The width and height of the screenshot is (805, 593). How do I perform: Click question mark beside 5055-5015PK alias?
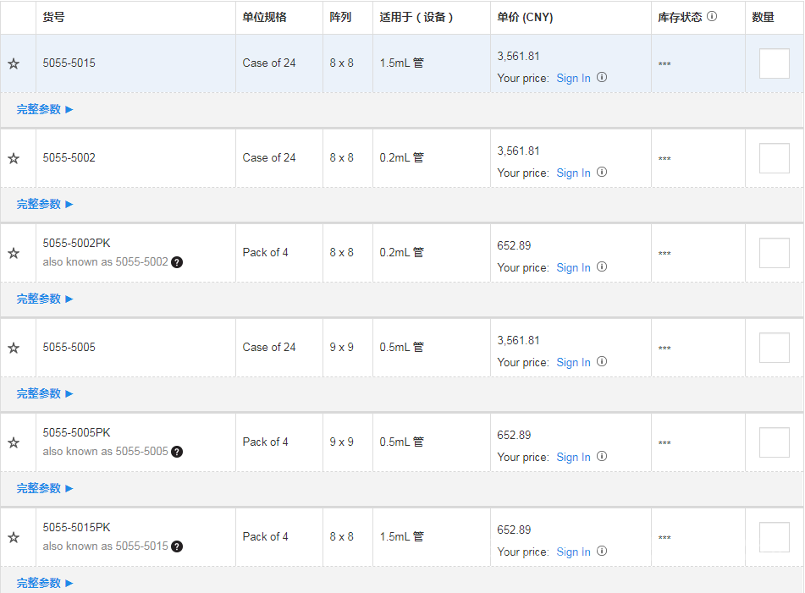[176, 546]
